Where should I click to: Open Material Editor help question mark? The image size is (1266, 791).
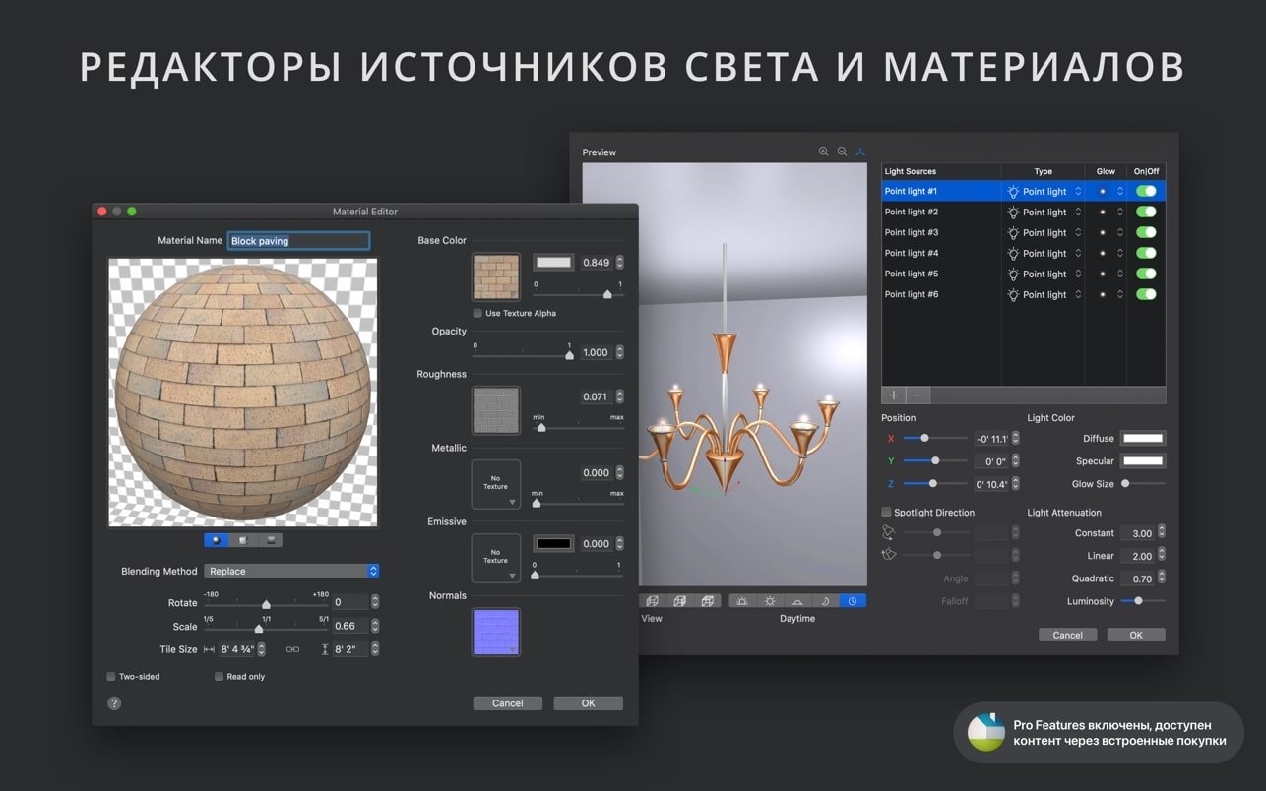tap(114, 703)
